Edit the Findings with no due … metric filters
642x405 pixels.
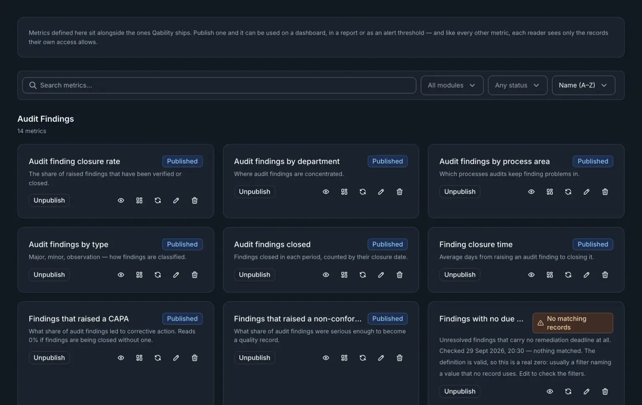pyautogui.click(x=586, y=392)
